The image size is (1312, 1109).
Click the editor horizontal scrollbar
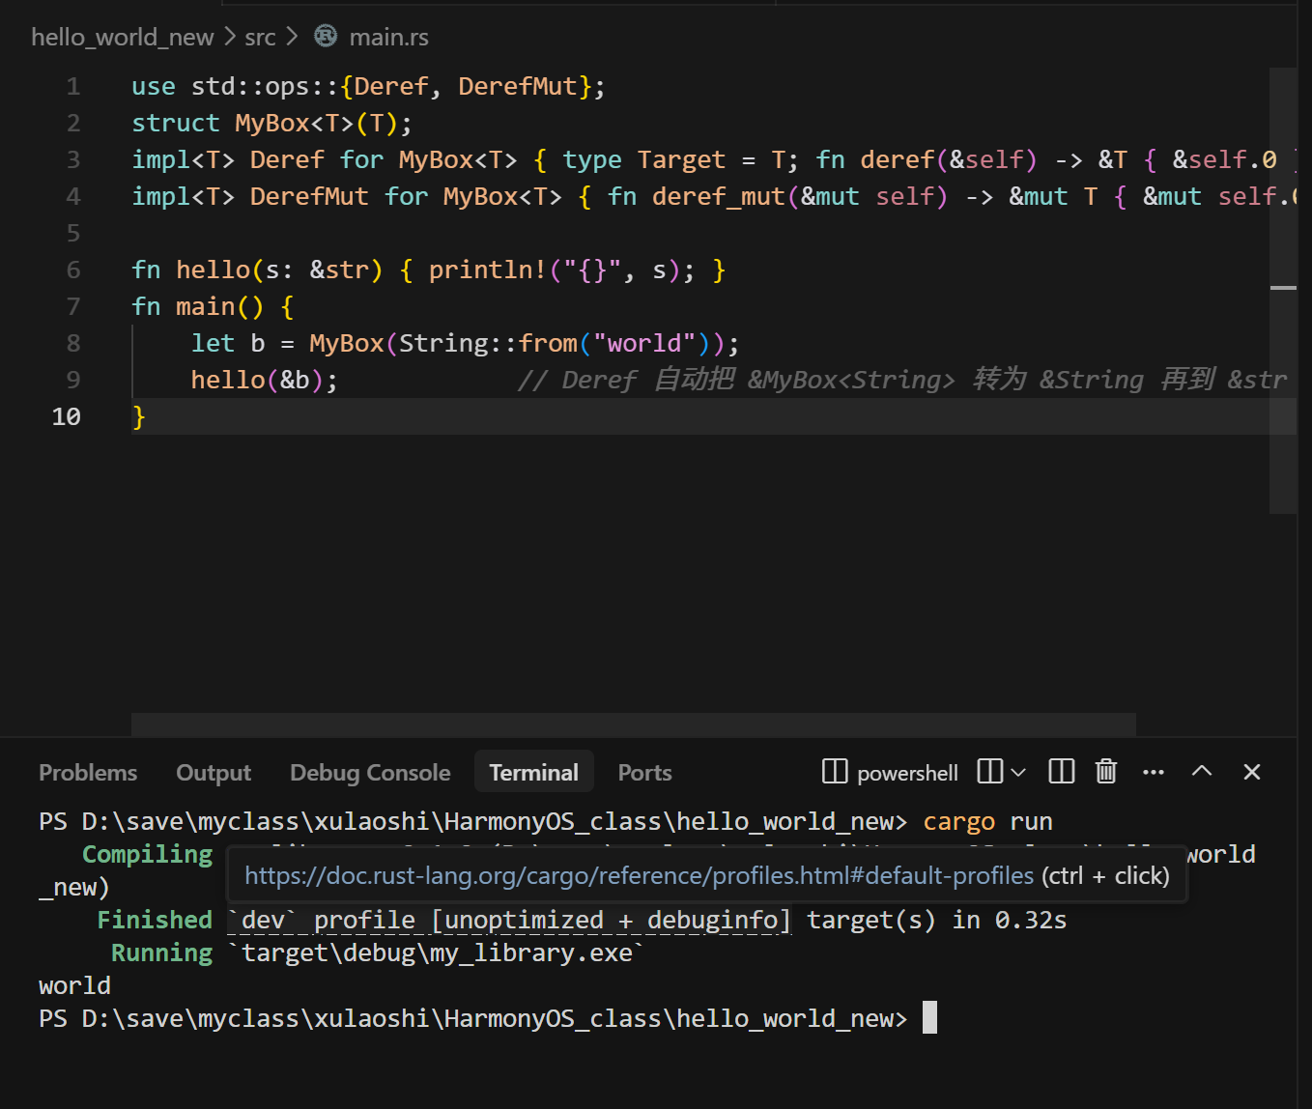[x=634, y=725]
